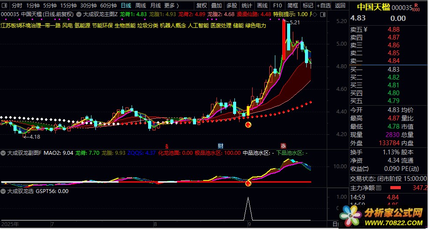430x230 pixels.
Task: Click the up-arrow buy signal under main chart
Action: tap(248, 125)
